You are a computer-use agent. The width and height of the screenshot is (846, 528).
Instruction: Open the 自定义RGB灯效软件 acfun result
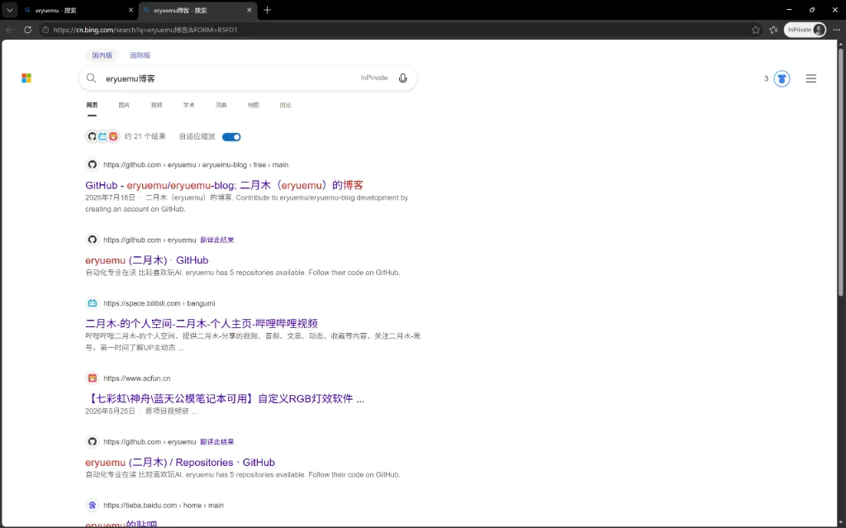(x=225, y=398)
